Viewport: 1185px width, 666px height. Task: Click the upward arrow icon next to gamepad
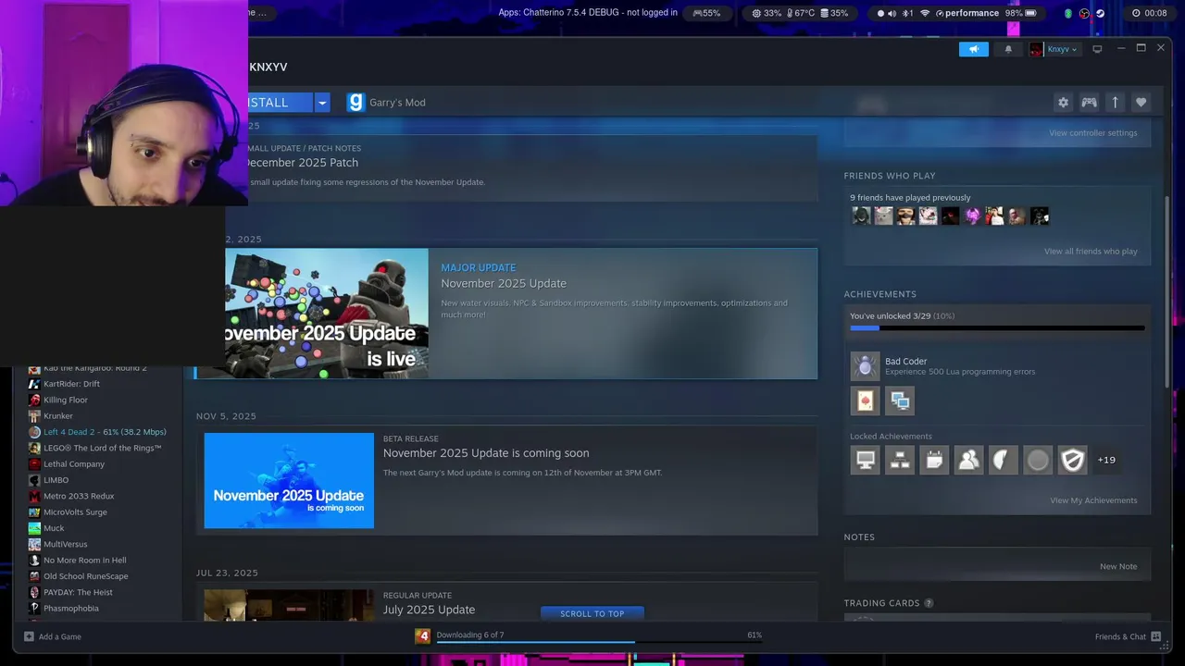(1115, 103)
